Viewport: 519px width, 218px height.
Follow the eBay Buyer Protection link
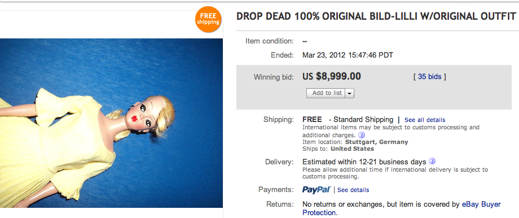(x=402, y=208)
